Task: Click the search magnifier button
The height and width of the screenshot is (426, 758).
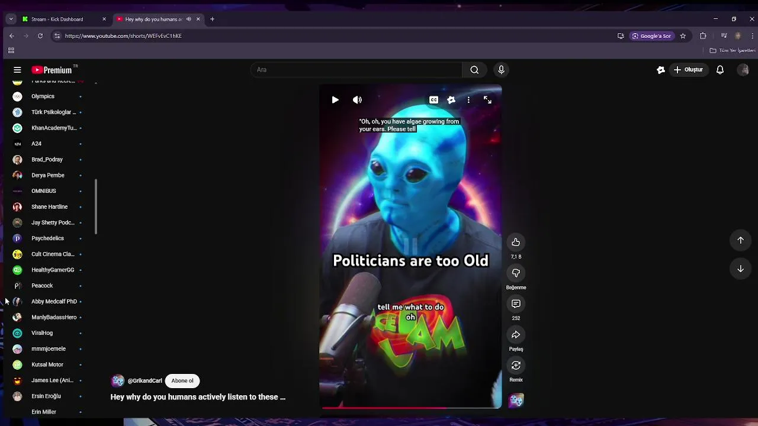Action: click(474, 70)
